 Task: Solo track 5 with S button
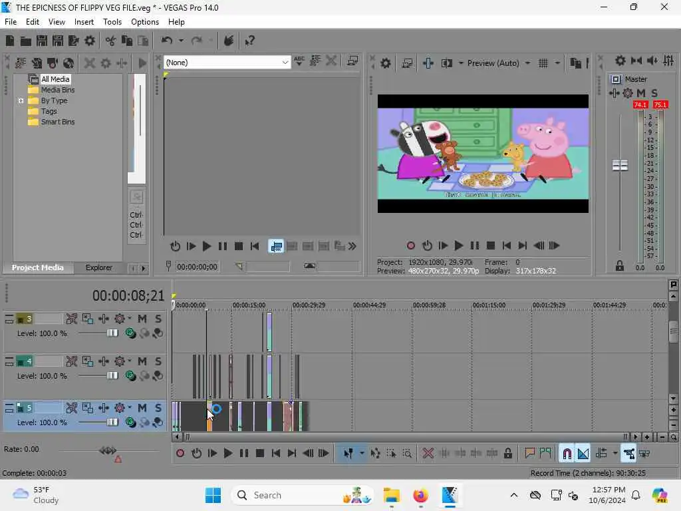158,408
